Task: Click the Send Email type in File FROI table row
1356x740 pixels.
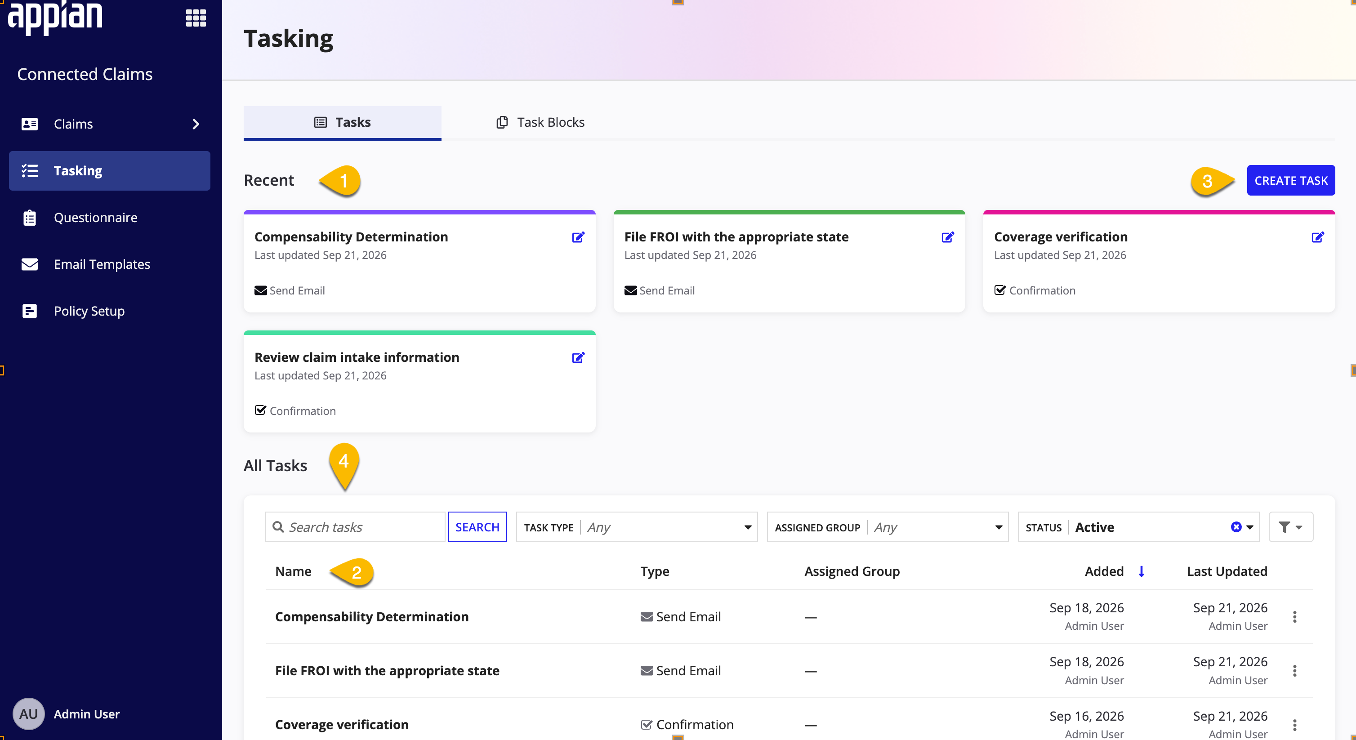Action: click(x=681, y=670)
